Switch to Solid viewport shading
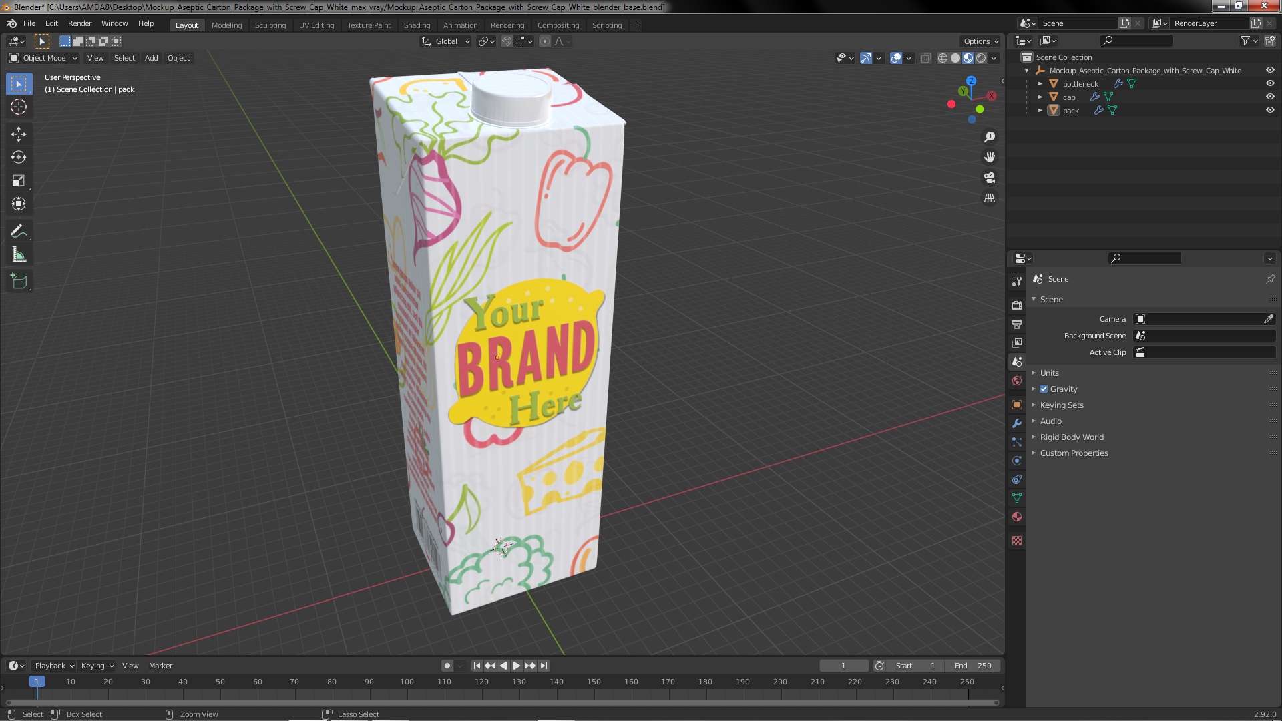 tap(955, 58)
